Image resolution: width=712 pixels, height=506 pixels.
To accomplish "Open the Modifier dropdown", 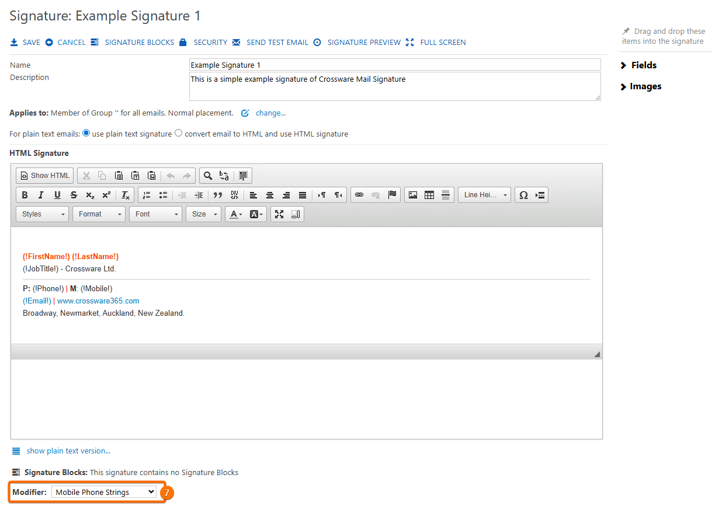I will click(x=104, y=492).
